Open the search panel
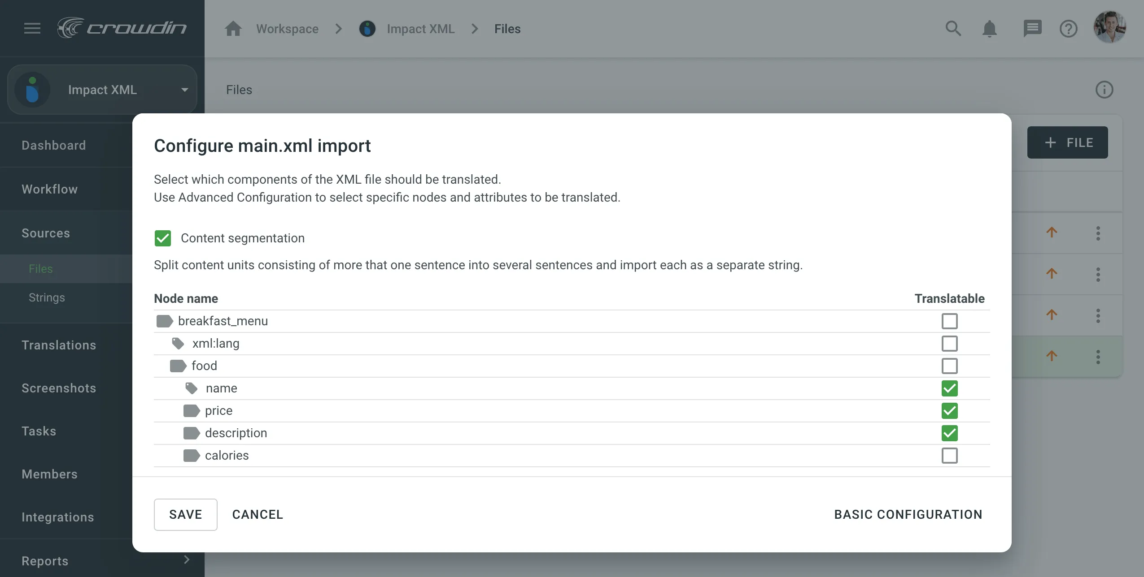 (x=954, y=29)
